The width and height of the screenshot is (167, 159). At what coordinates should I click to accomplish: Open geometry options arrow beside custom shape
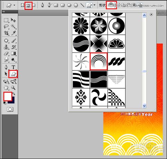point(94,5)
